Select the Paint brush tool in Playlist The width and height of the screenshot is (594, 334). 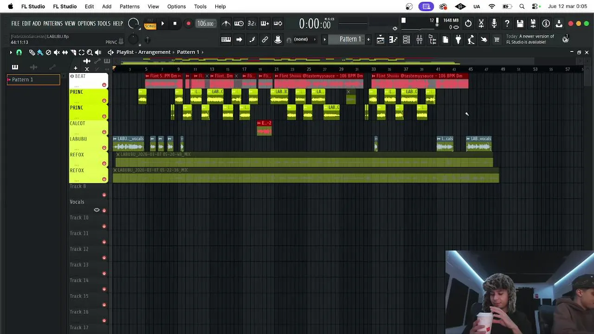point(40,52)
